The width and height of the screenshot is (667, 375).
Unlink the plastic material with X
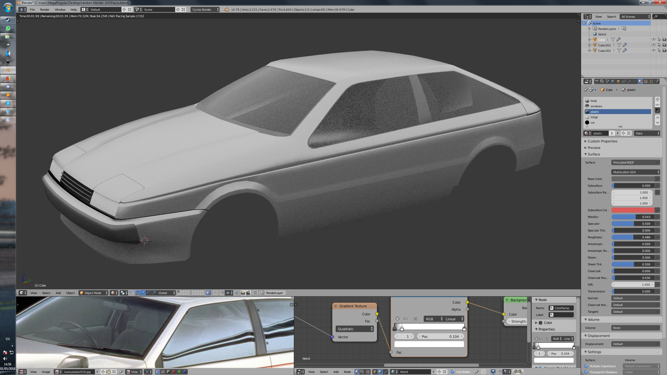coord(629,133)
